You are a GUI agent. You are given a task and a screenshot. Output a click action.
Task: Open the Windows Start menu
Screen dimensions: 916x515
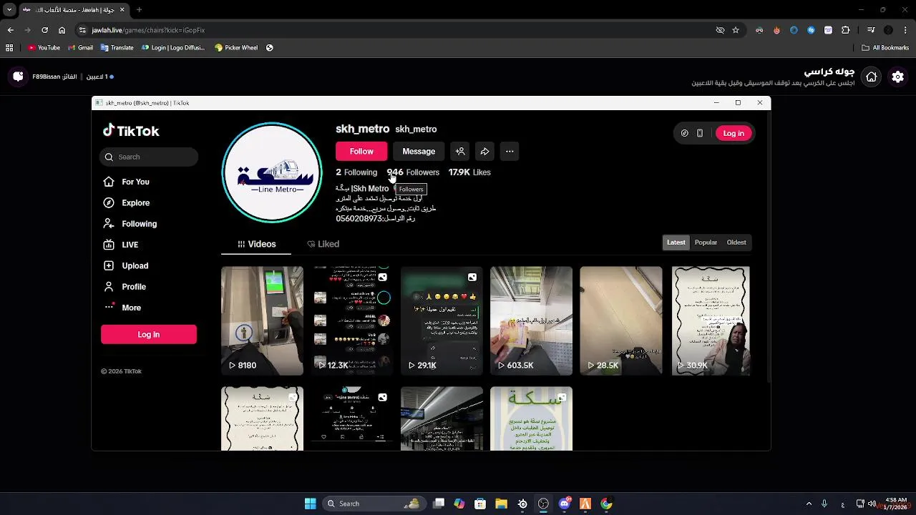tap(310, 504)
